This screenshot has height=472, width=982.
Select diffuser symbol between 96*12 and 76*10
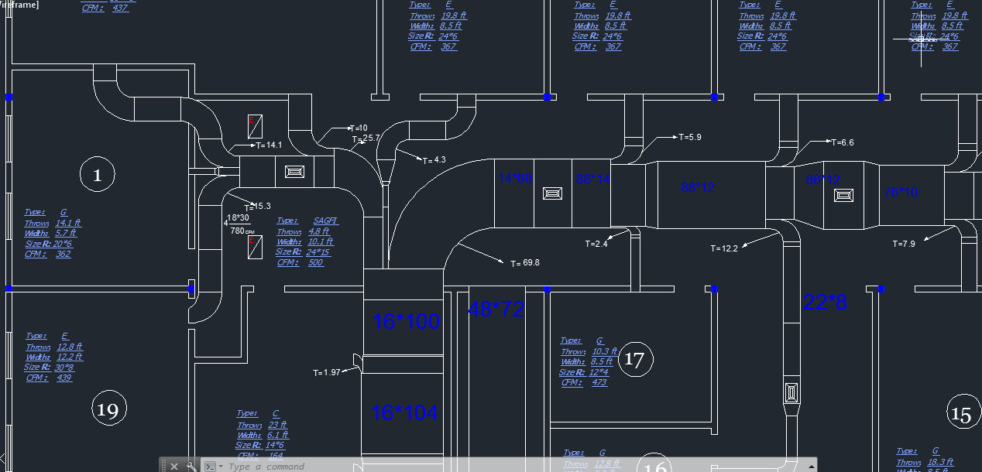pos(843,195)
